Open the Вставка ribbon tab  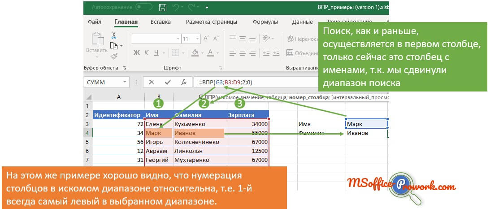pos(160,22)
